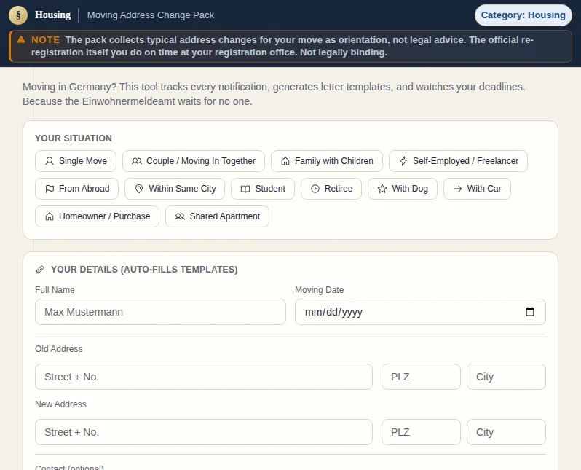Viewport: 581px width, 470px height.
Task: Click the clock icon on Retiree chip
Action: (x=315, y=189)
